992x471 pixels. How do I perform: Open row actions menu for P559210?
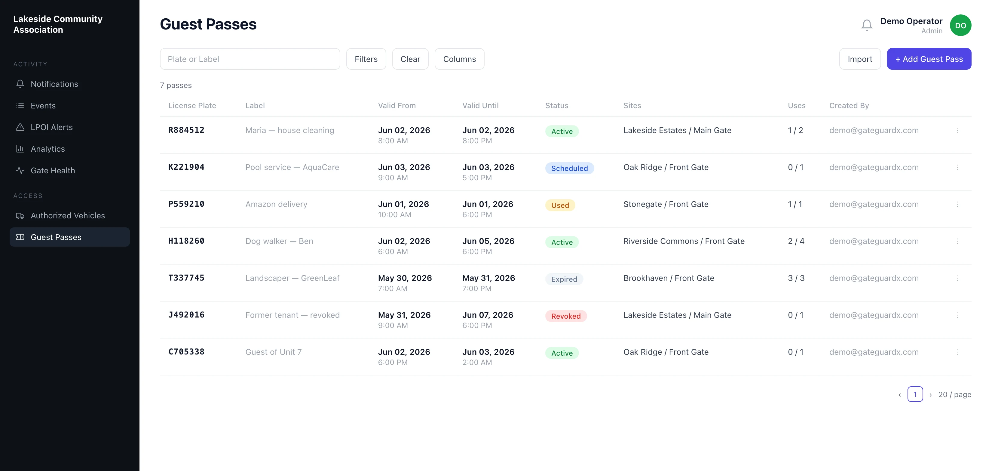tap(957, 204)
